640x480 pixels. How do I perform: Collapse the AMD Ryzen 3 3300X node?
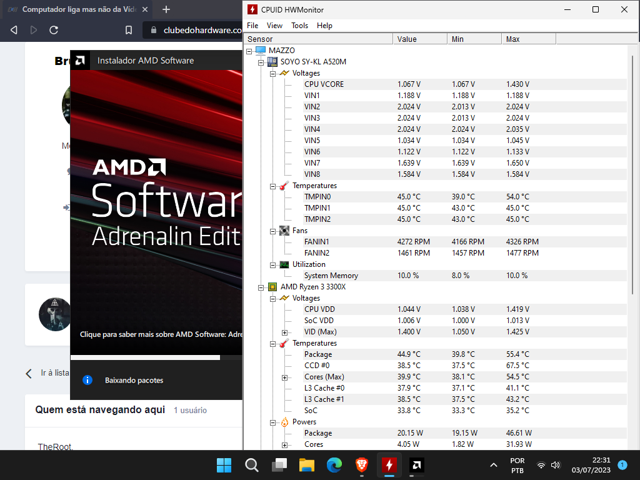pyautogui.click(x=261, y=287)
